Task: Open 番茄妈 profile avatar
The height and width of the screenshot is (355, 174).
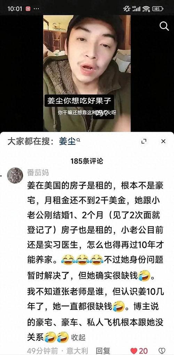Action: click(15, 176)
